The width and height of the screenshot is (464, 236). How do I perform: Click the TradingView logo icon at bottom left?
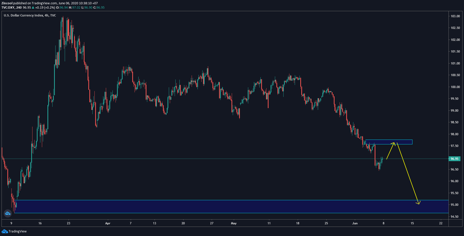coord(5,231)
